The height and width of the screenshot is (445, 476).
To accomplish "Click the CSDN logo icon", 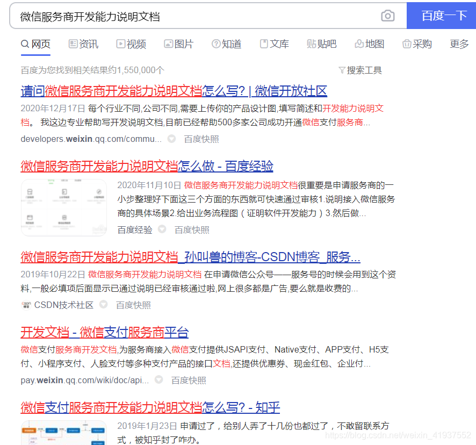I will (x=26, y=305).
